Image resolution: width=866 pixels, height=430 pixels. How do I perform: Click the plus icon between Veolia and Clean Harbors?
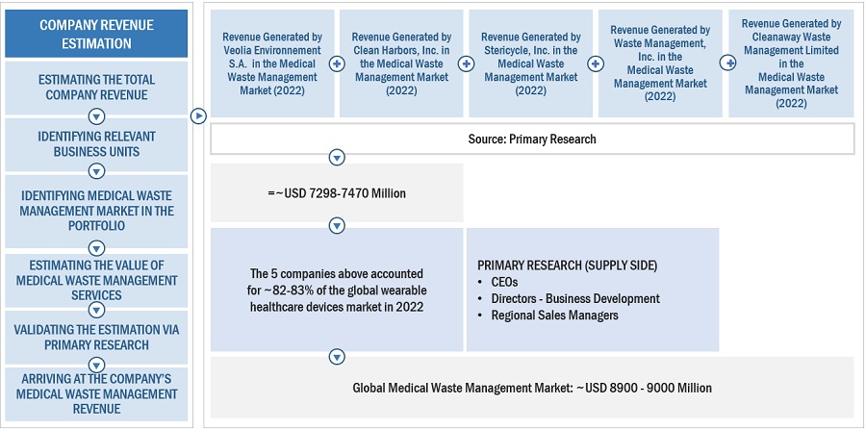[337, 63]
